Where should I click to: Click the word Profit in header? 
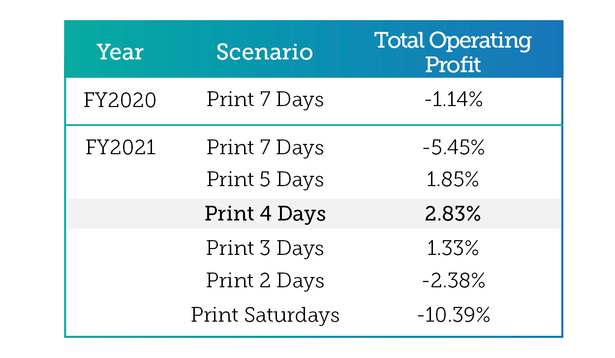pos(453,65)
